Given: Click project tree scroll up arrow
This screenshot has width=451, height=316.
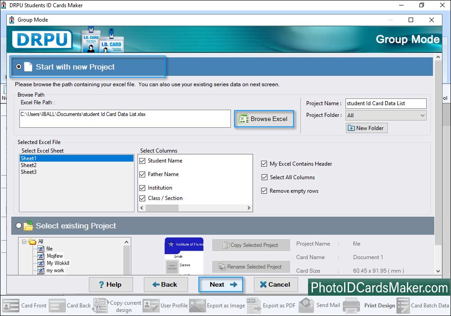Looking at the screenshot, I should tap(127, 242).
